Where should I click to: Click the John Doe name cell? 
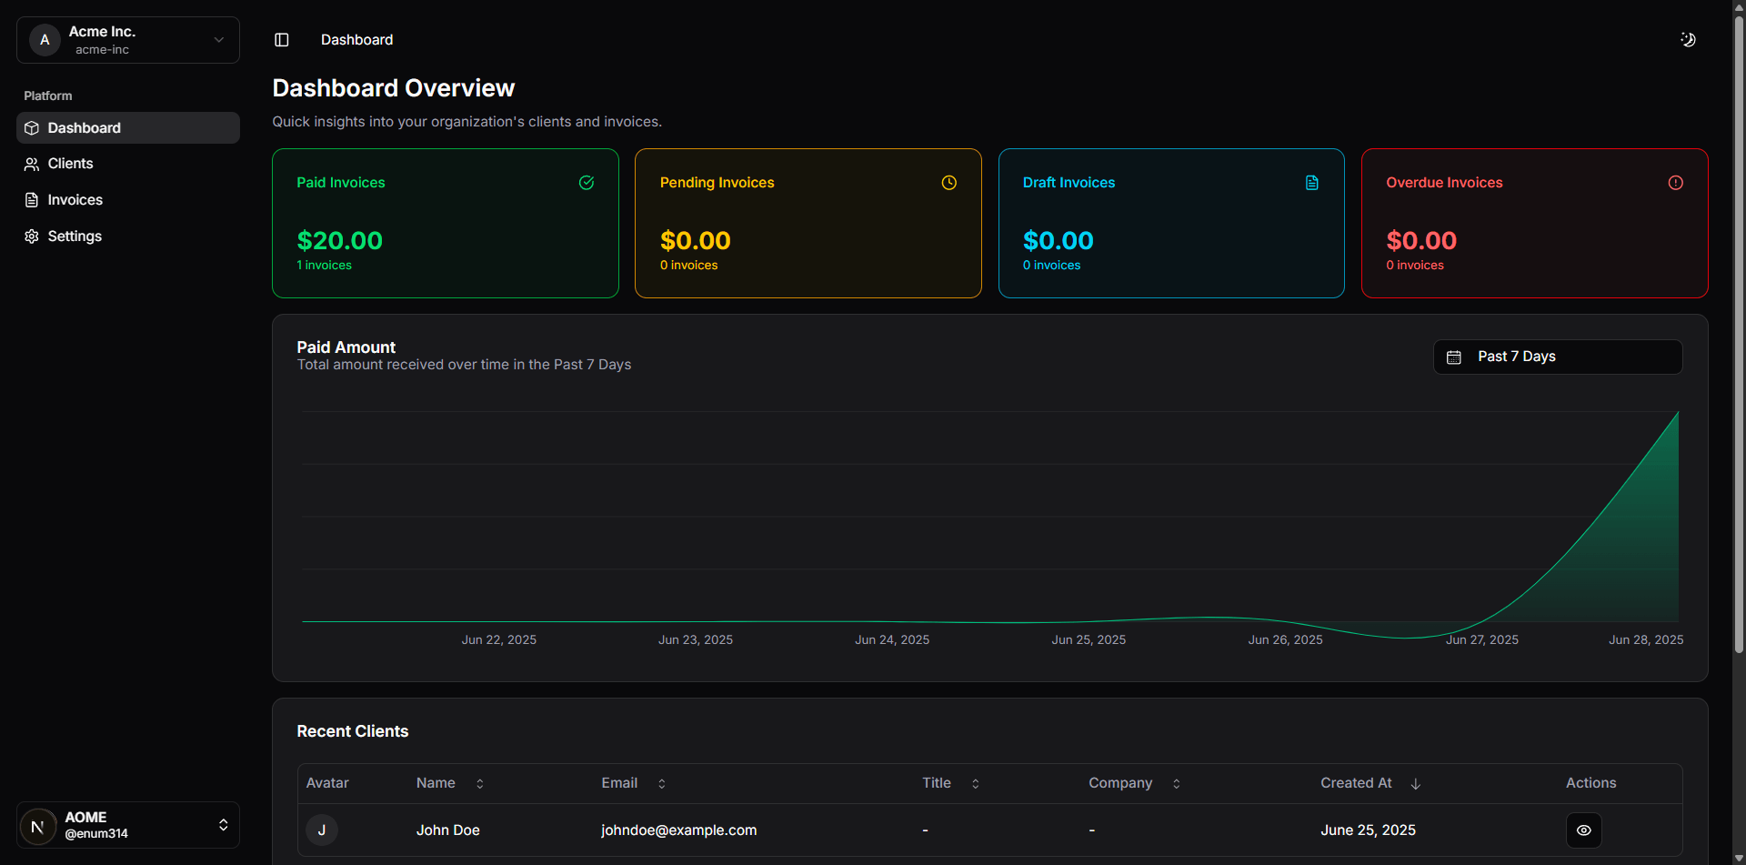click(448, 830)
